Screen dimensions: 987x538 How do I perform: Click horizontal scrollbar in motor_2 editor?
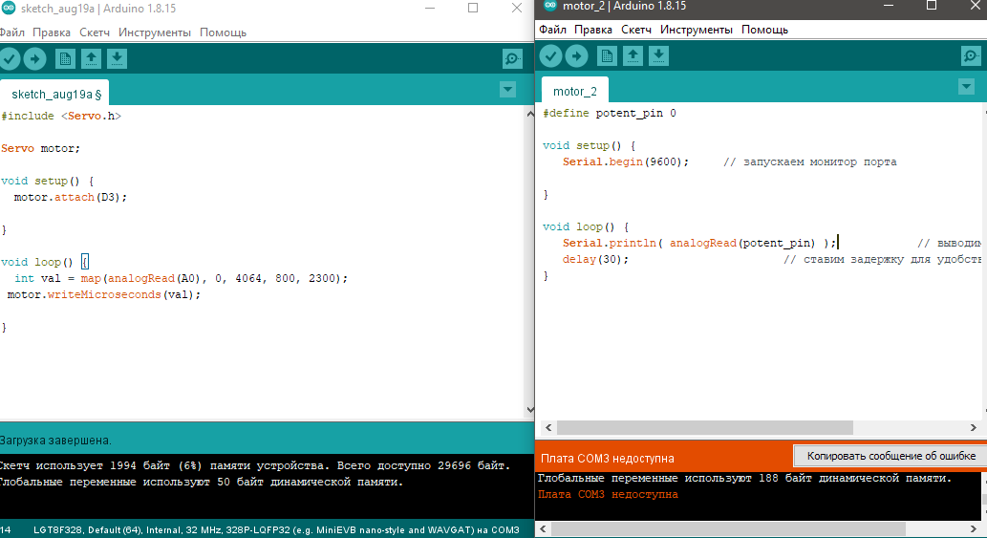coord(717,428)
